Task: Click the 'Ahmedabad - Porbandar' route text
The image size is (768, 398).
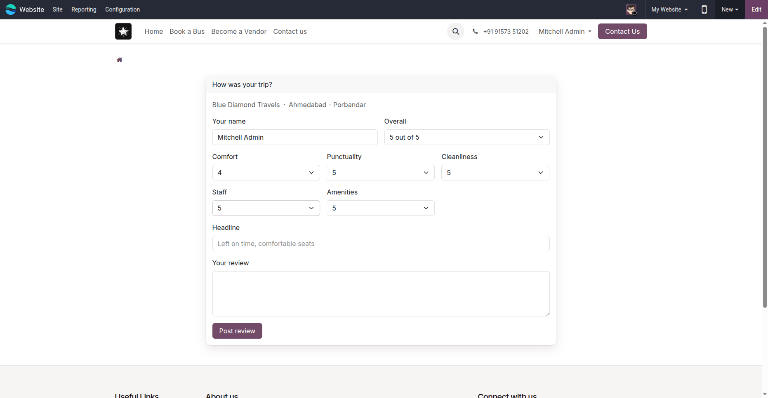Action: (327, 105)
